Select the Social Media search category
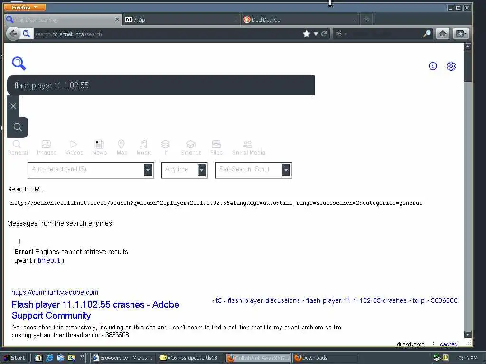 [248, 148]
